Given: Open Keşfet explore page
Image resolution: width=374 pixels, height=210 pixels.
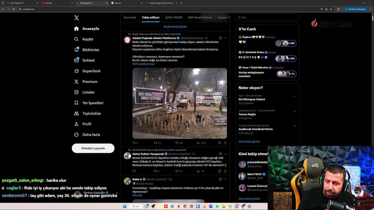Looking at the screenshot, I should coord(84,39).
